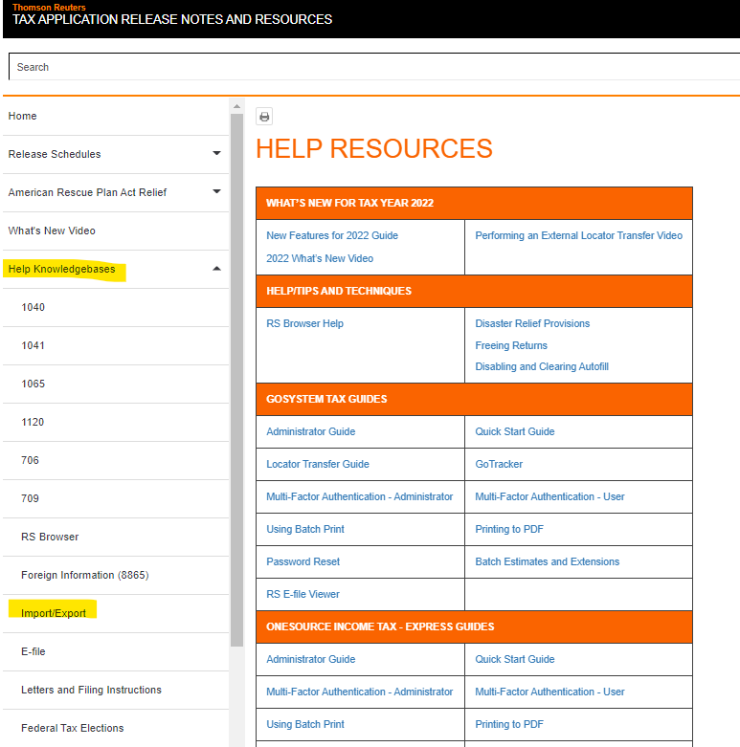Open Batch Estimates and Extensions link
The image size is (740, 747).
547,561
